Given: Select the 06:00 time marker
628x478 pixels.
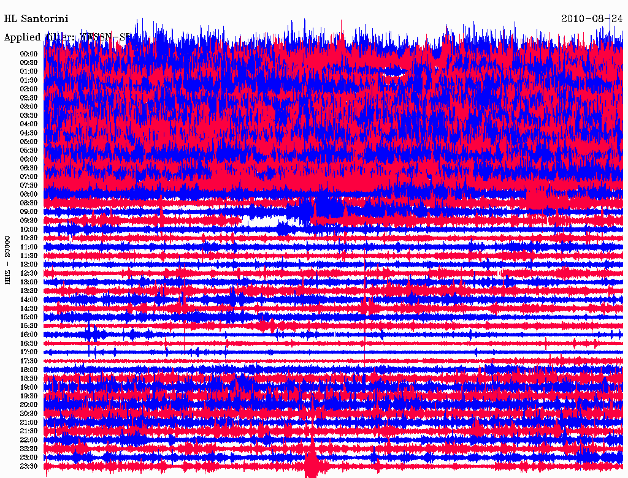Looking at the screenshot, I should pos(29,159).
